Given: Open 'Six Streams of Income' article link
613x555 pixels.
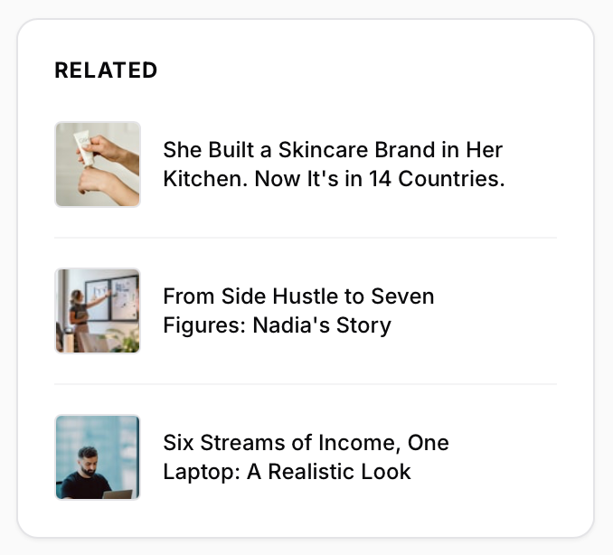Looking at the screenshot, I should (306, 457).
